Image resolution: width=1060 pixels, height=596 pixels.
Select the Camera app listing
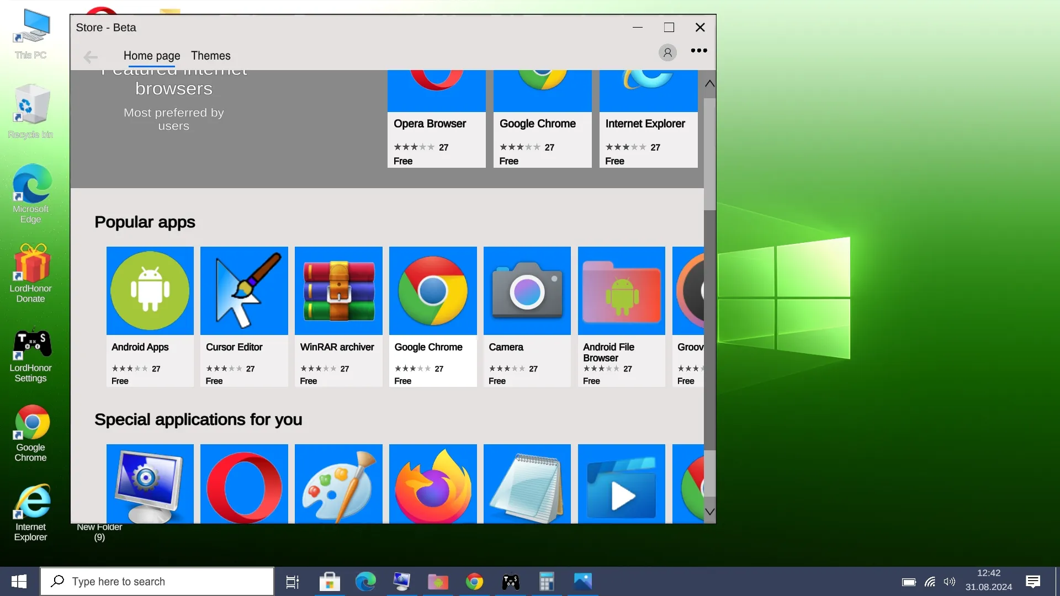click(527, 317)
